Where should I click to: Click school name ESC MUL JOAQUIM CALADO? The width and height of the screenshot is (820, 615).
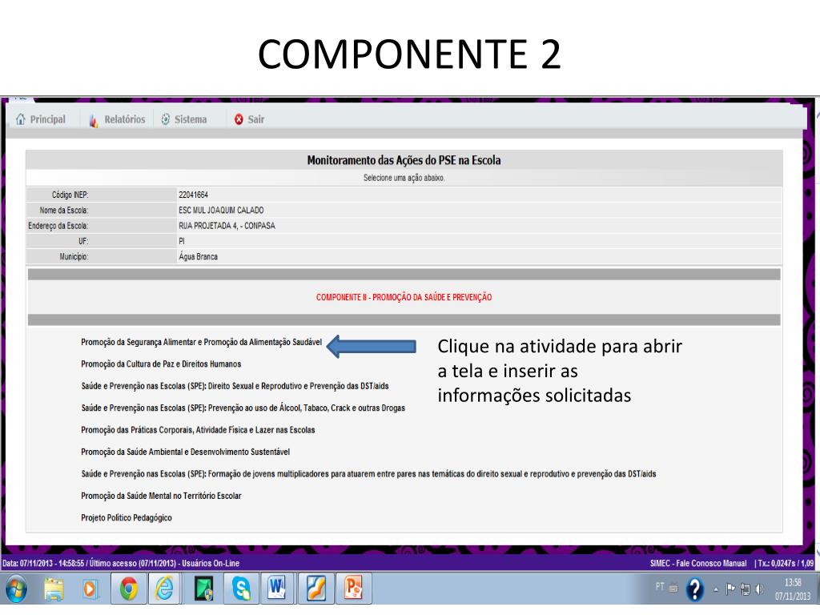[x=221, y=211]
